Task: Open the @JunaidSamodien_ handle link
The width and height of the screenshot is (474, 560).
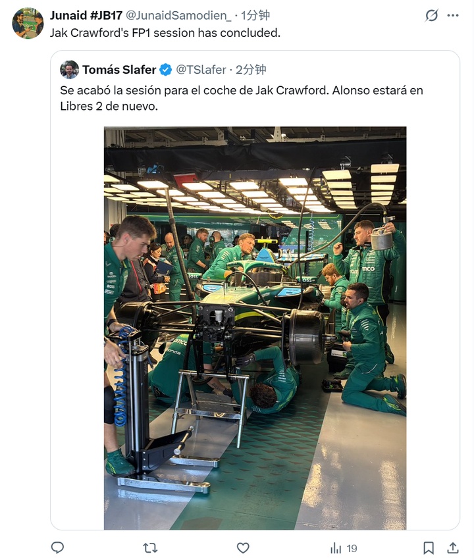Action: [178, 15]
